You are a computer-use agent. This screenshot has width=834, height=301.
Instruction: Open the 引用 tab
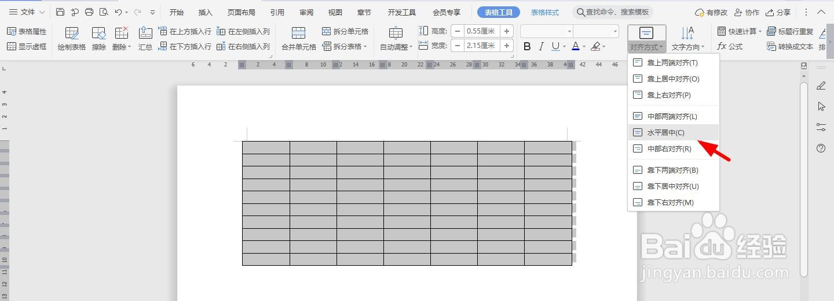tap(277, 12)
